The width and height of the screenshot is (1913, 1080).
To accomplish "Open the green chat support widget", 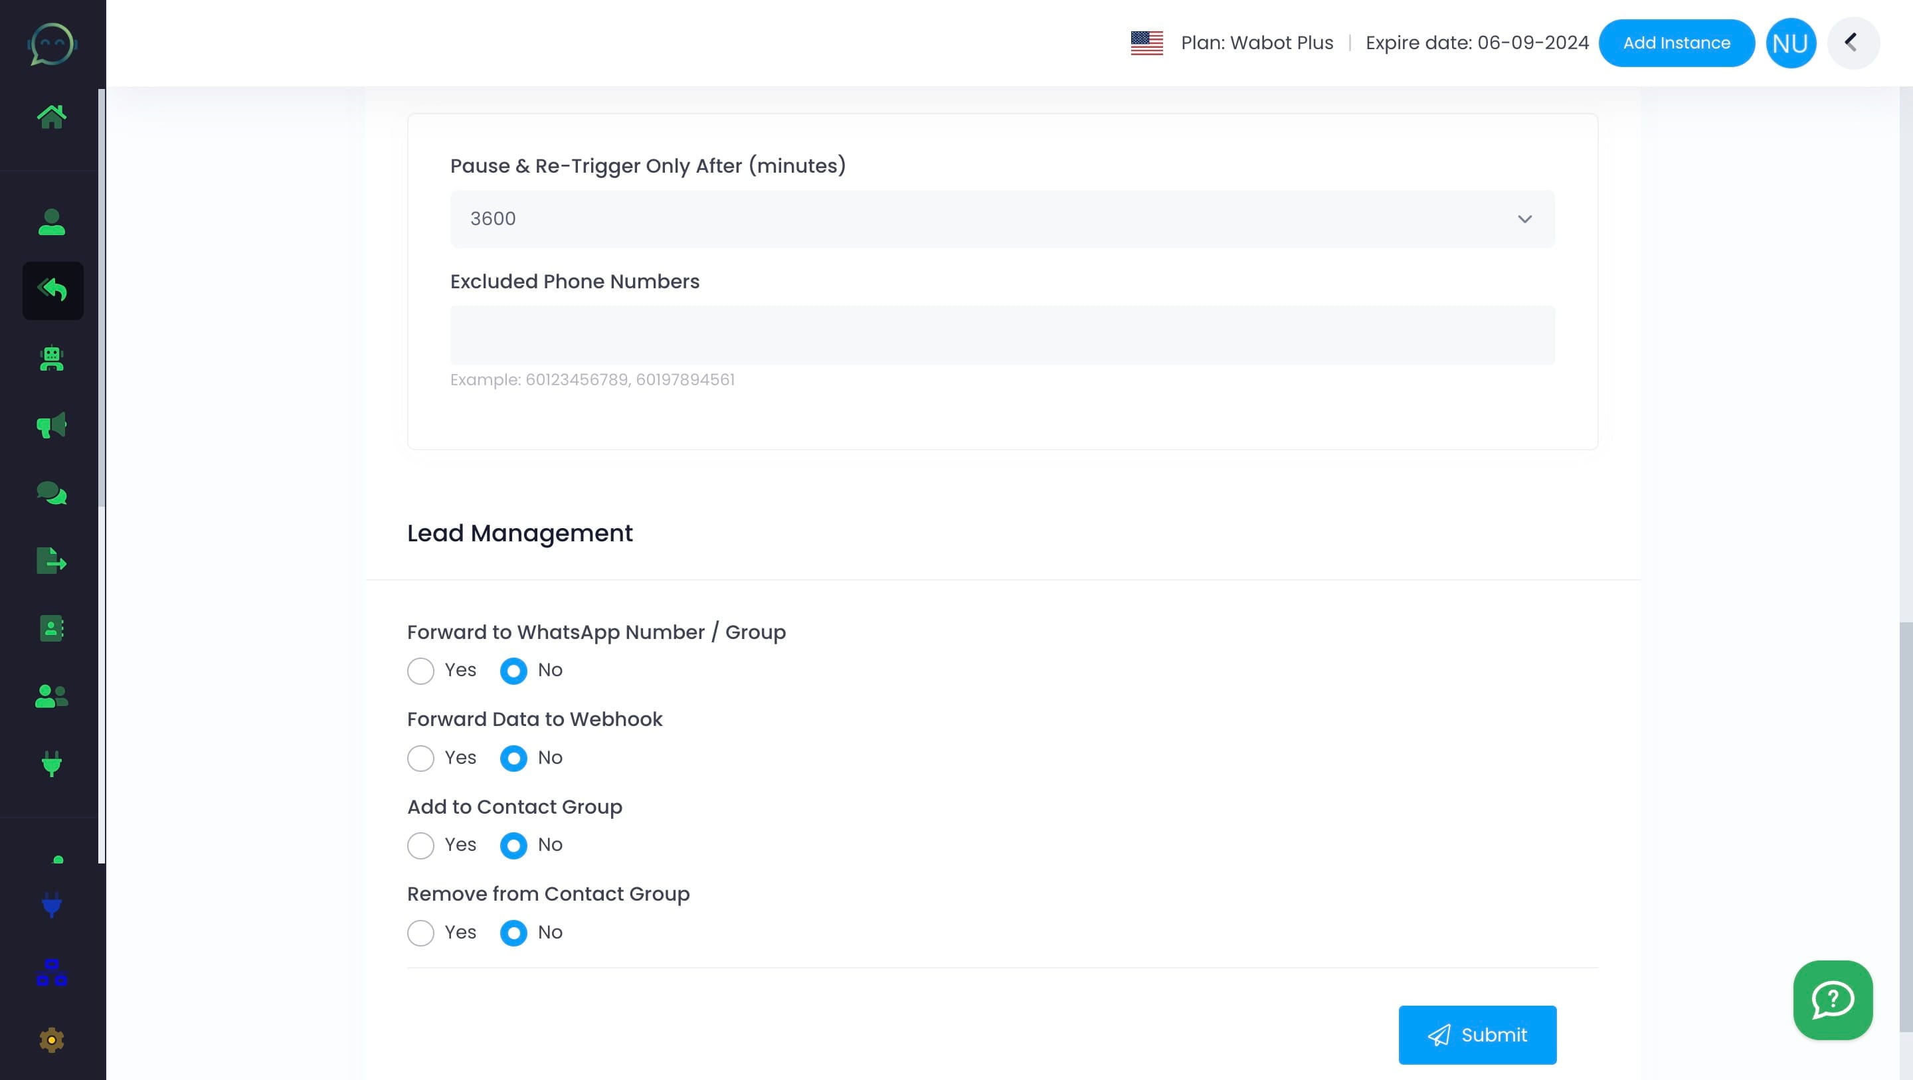I will [x=1832, y=1000].
